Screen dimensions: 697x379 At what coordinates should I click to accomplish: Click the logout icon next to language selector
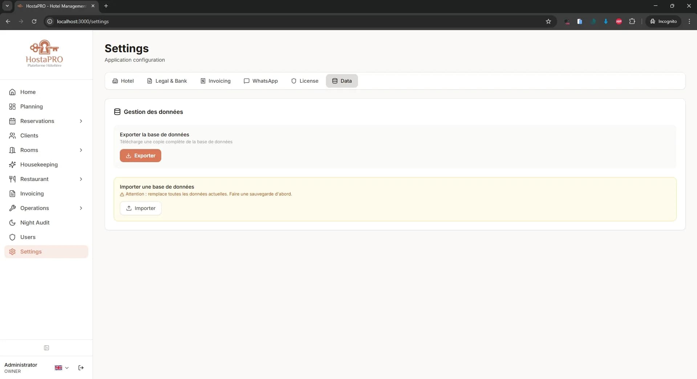click(x=81, y=367)
